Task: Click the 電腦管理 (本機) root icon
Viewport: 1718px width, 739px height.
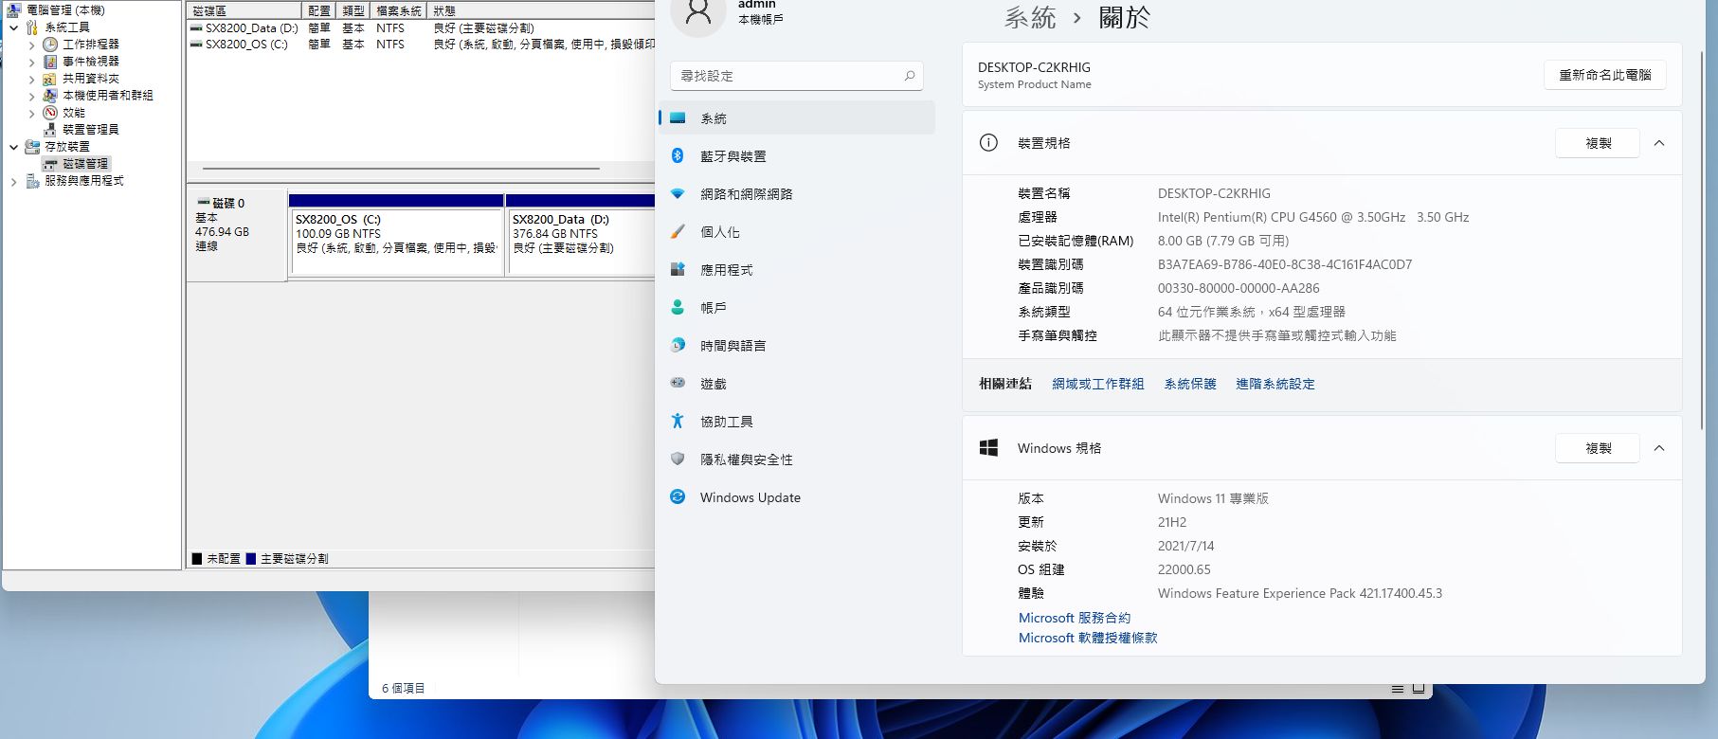Action: pyautogui.click(x=14, y=10)
